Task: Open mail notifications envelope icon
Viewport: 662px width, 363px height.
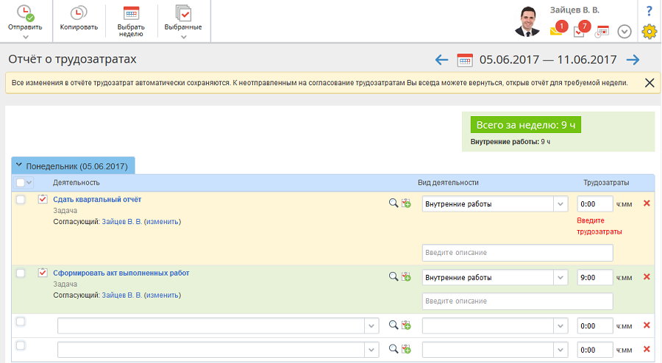Action: click(557, 30)
